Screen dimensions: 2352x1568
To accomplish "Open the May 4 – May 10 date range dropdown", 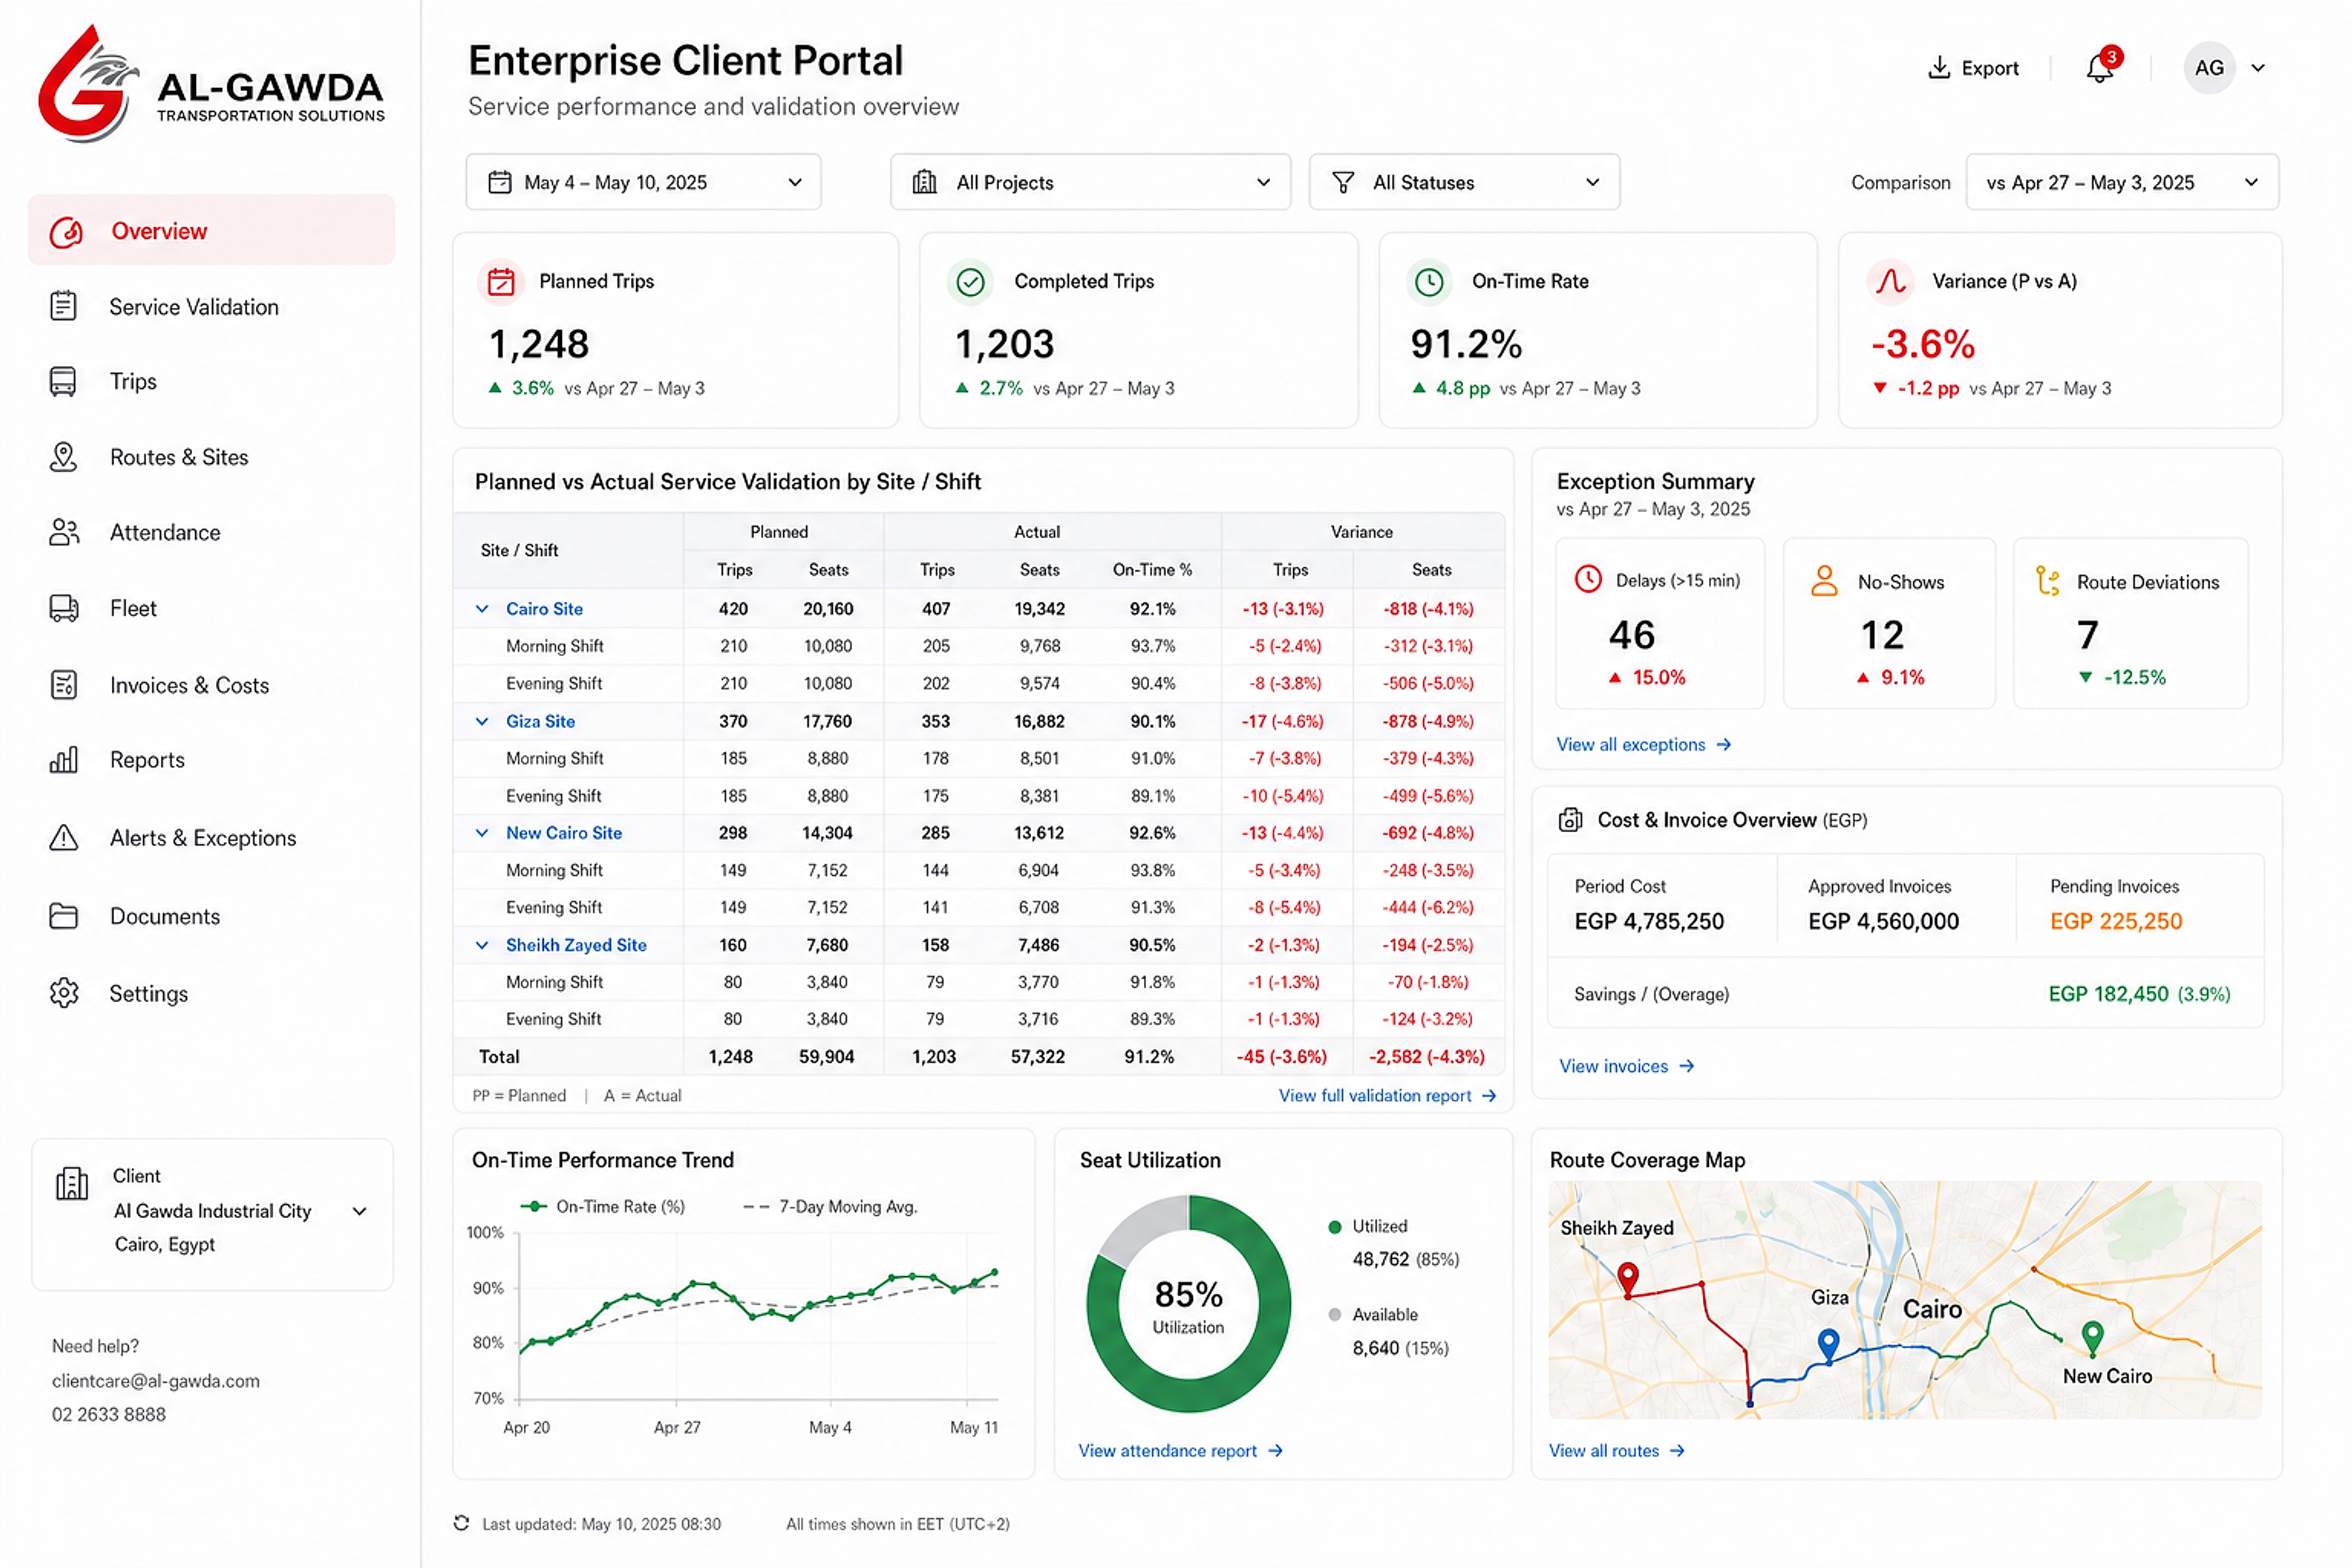I will click(643, 182).
